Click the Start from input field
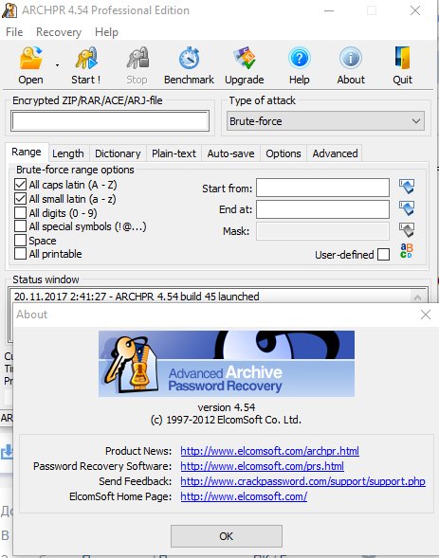The height and width of the screenshot is (558, 439). (322, 188)
